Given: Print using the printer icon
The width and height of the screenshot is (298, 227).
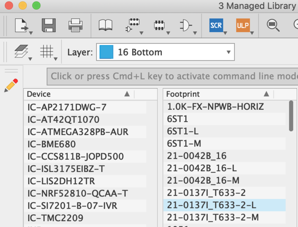Looking at the screenshot, I should pos(76,25).
